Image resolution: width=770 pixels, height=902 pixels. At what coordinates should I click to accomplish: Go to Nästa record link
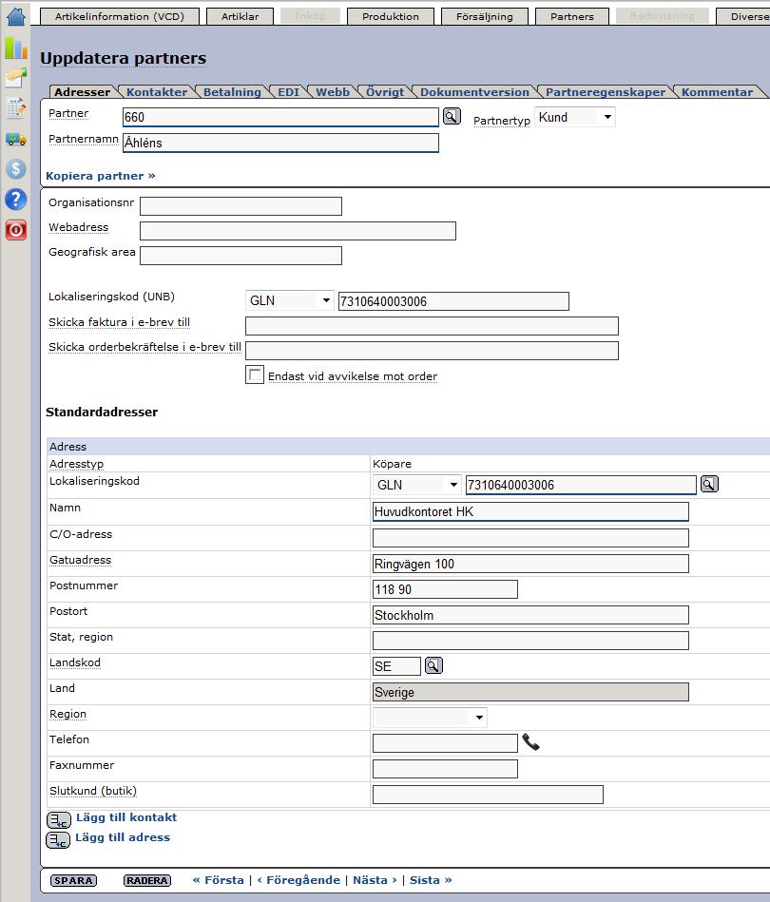pyautogui.click(x=375, y=880)
